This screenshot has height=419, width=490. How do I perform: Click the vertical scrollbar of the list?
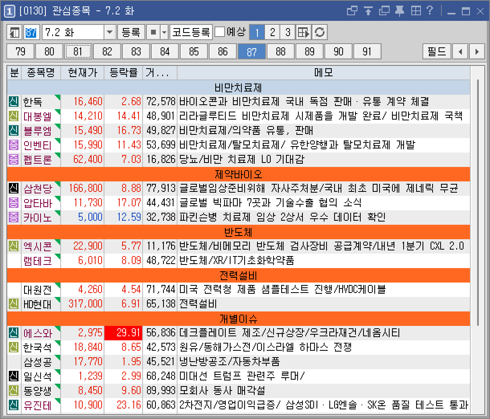tap(478, 203)
